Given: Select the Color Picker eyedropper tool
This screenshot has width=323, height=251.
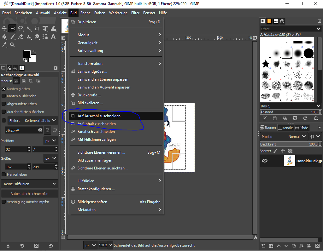Looking at the screenshot, I should coord(4,45).
